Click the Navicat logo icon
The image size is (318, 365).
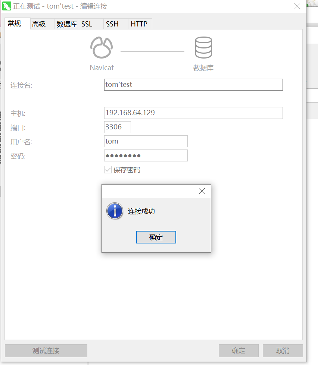click(x=102, y=47)
